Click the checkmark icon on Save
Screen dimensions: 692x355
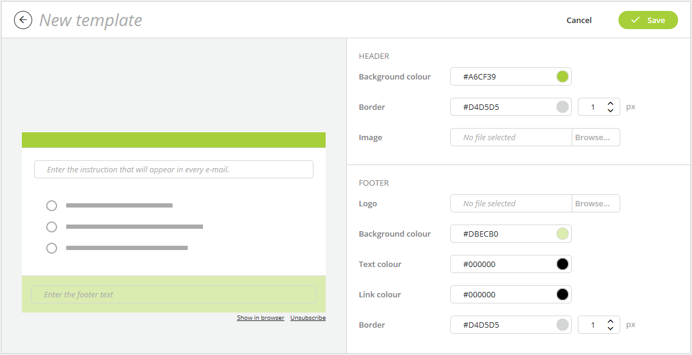tap(634, 19)
